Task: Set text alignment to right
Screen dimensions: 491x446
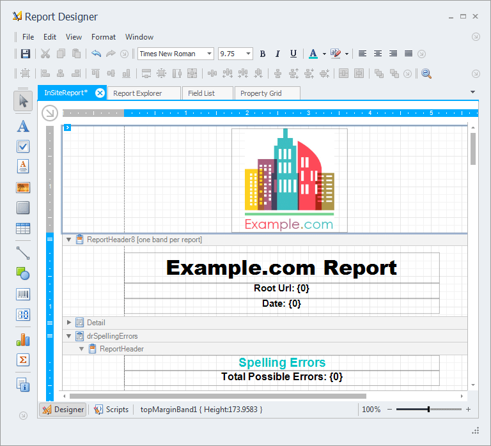Action: [393, 54]
